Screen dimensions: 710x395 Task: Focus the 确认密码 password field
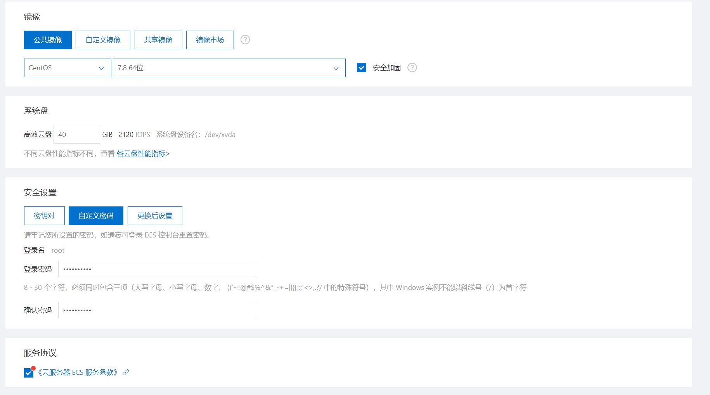[157, 310]
